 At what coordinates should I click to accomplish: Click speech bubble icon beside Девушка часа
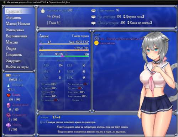pos(93,17)
